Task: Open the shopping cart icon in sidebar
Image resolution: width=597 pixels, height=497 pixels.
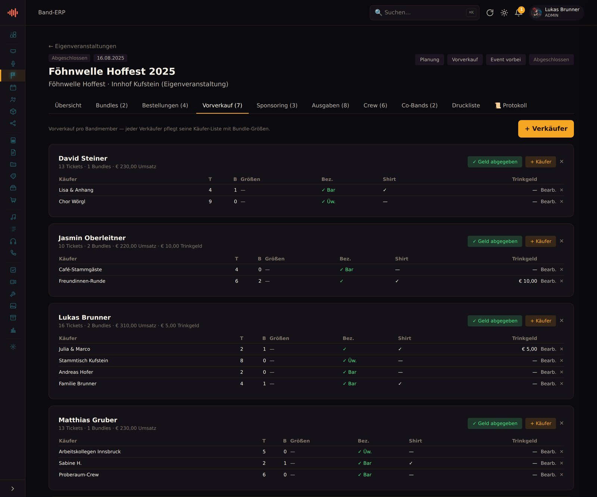Action: tap(13, 200)
